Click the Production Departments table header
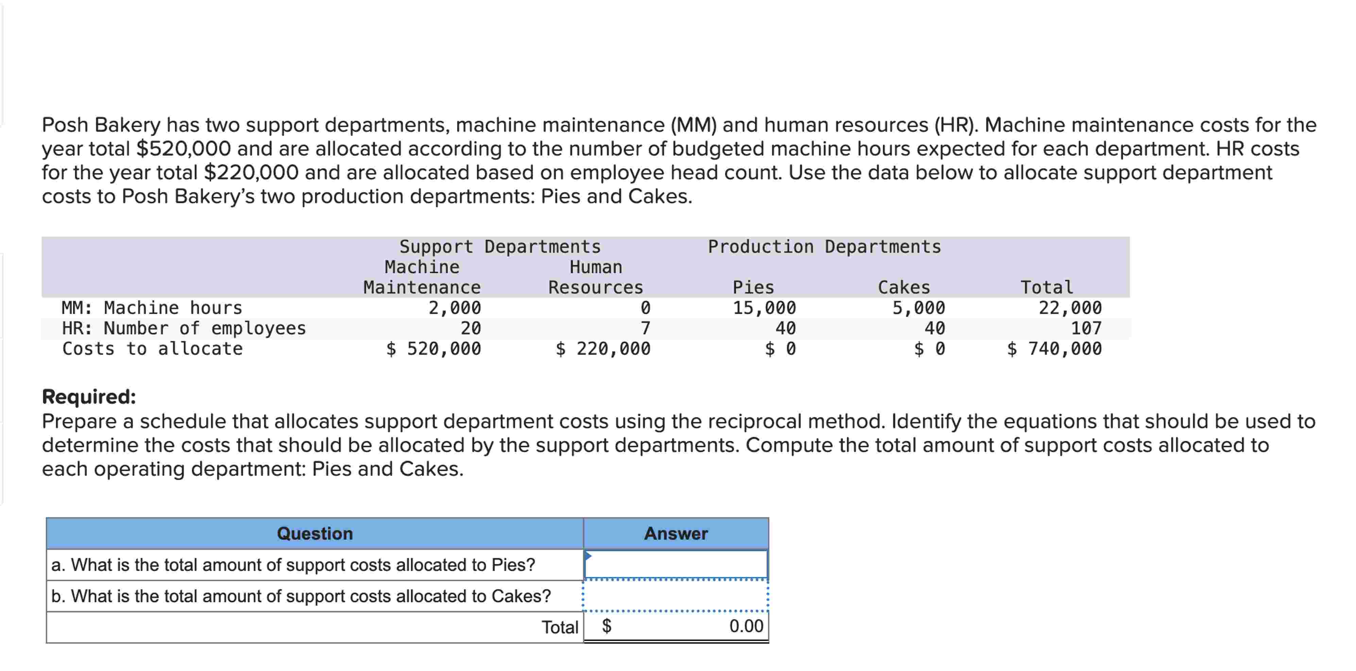The height and width of the screenshot is (671, 1356). (x=824, y=246)
